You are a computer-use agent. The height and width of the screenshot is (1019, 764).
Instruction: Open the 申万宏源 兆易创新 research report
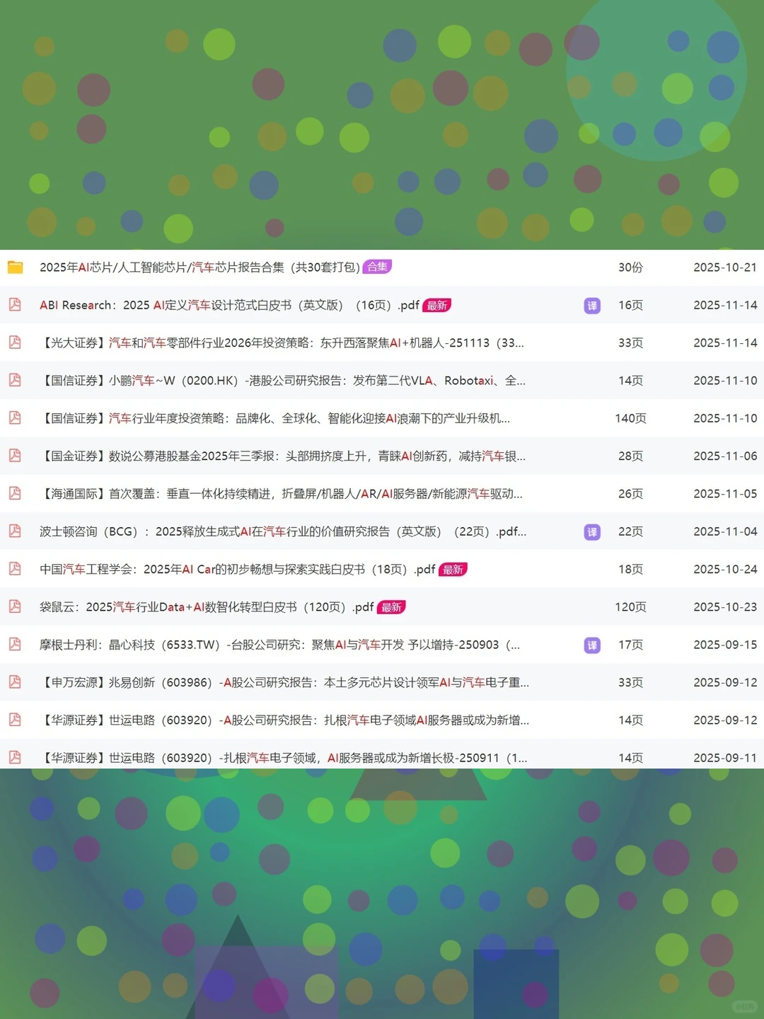click(283, 682)
